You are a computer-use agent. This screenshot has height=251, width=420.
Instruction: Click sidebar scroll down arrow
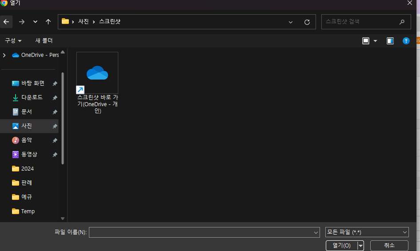[63, 219]
